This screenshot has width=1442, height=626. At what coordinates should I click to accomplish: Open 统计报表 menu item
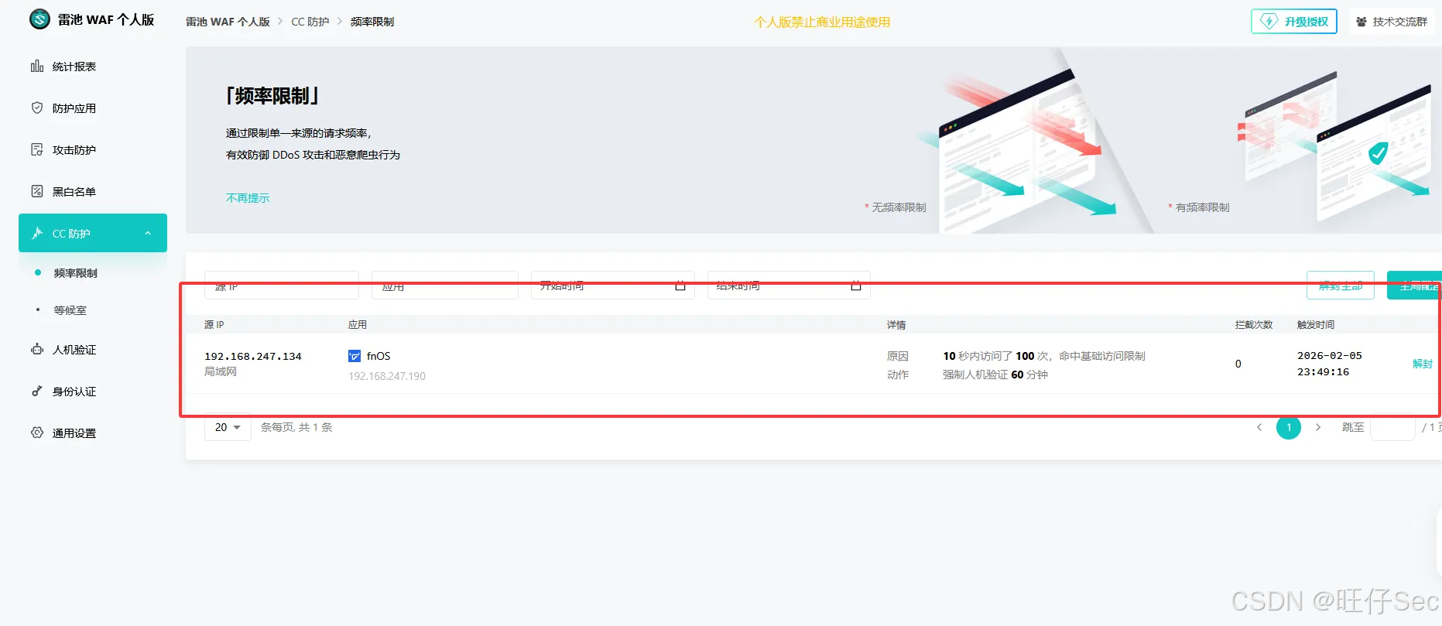click(x=93, y=67)
